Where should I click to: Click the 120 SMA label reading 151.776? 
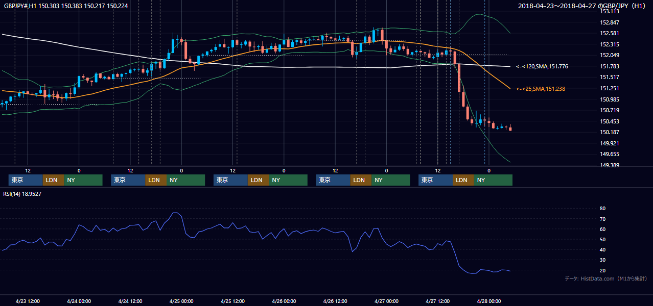pos(542,66)
